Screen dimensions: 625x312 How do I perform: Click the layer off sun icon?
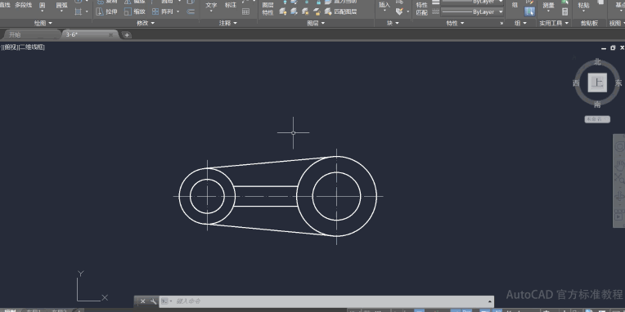click(x=305, y=12)
